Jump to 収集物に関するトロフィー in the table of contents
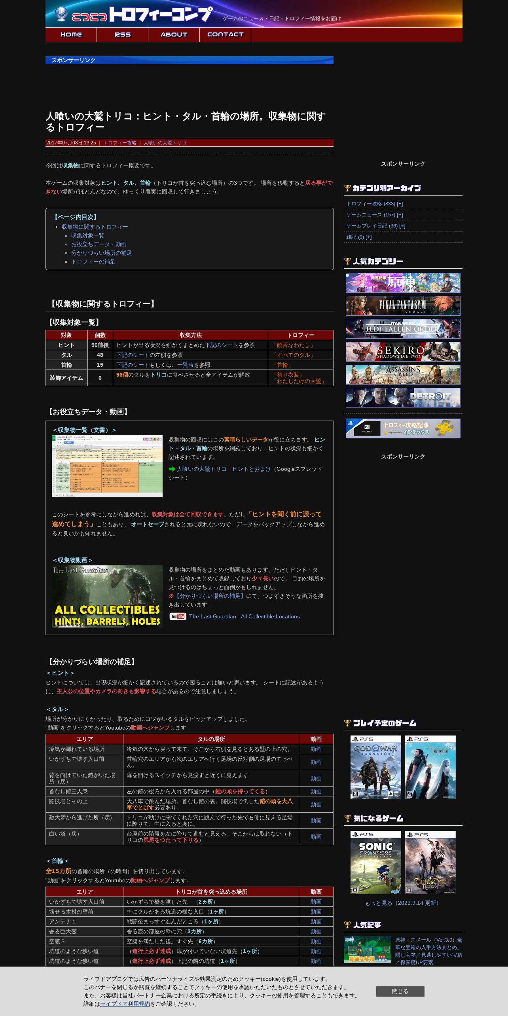The width and height of the screenshot is (508, 1016). coord(95,227)
